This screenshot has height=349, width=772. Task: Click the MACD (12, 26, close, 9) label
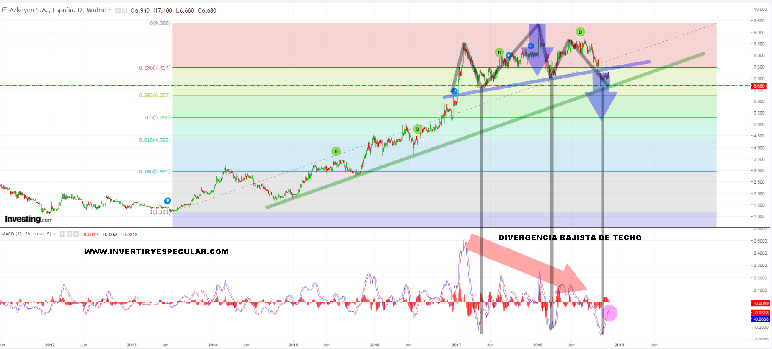(26, 234)
